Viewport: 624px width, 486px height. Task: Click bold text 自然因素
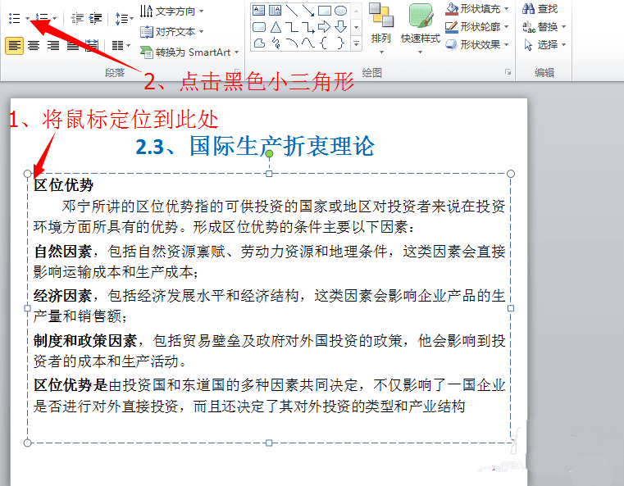pos(63,252)
